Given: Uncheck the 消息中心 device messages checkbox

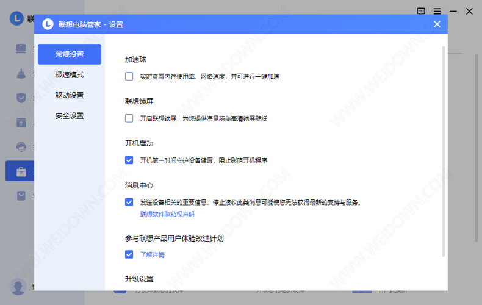Looking at the screenshot, I should (129, 202).
